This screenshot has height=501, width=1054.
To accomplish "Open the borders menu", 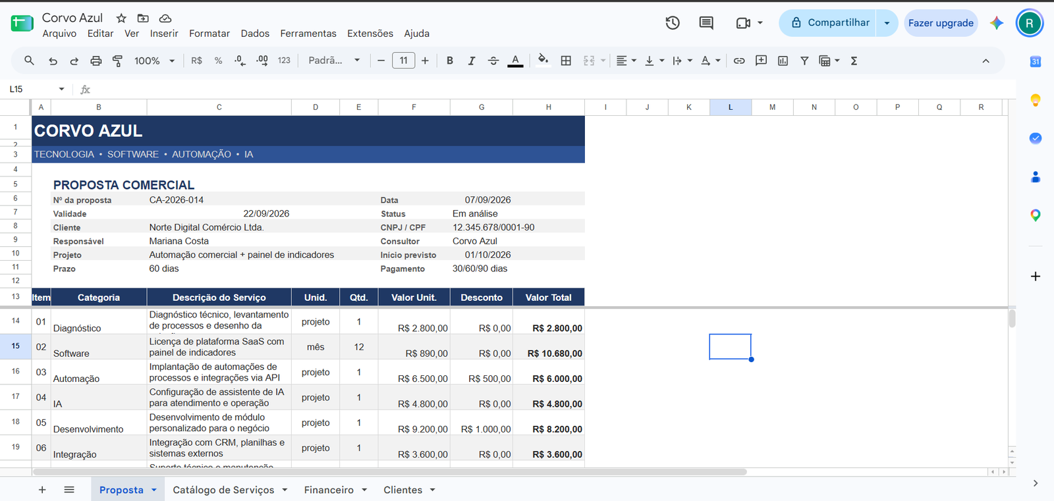I will [x=566, y=61].
